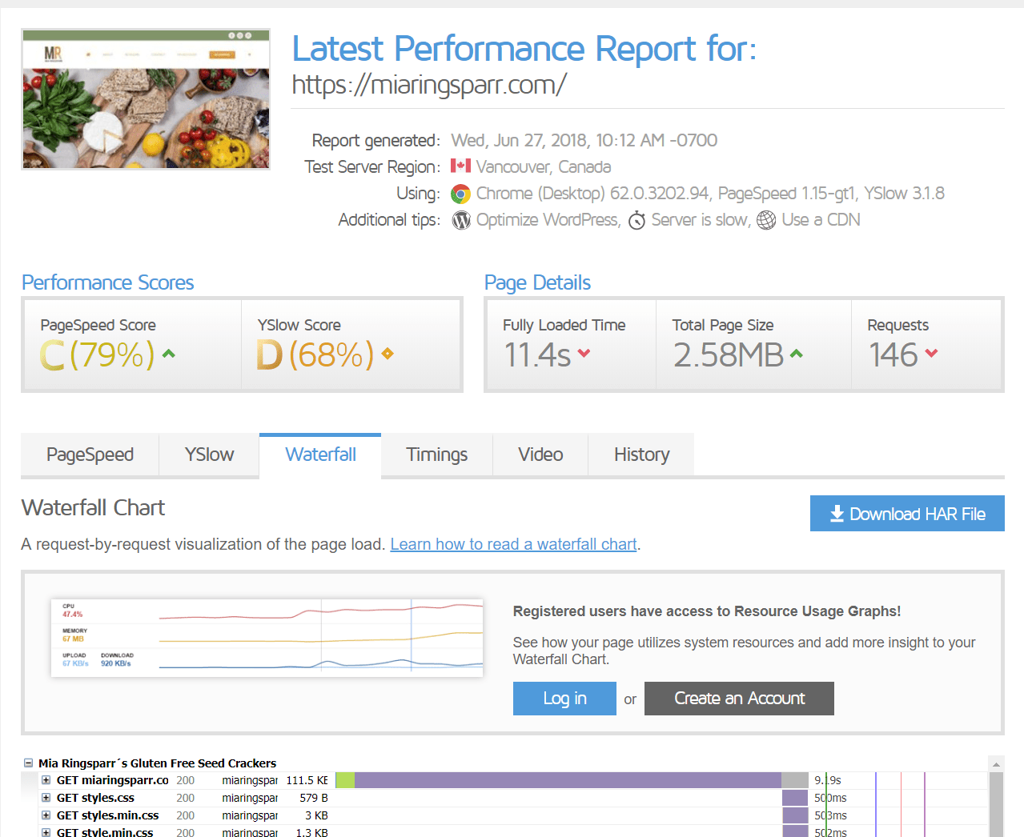The height and width of the screenshot is (837, 1024).
Task: Collapse the Mia Ringsparr's Gluten Free Seed Crackers group
Action: click(29, 763)
